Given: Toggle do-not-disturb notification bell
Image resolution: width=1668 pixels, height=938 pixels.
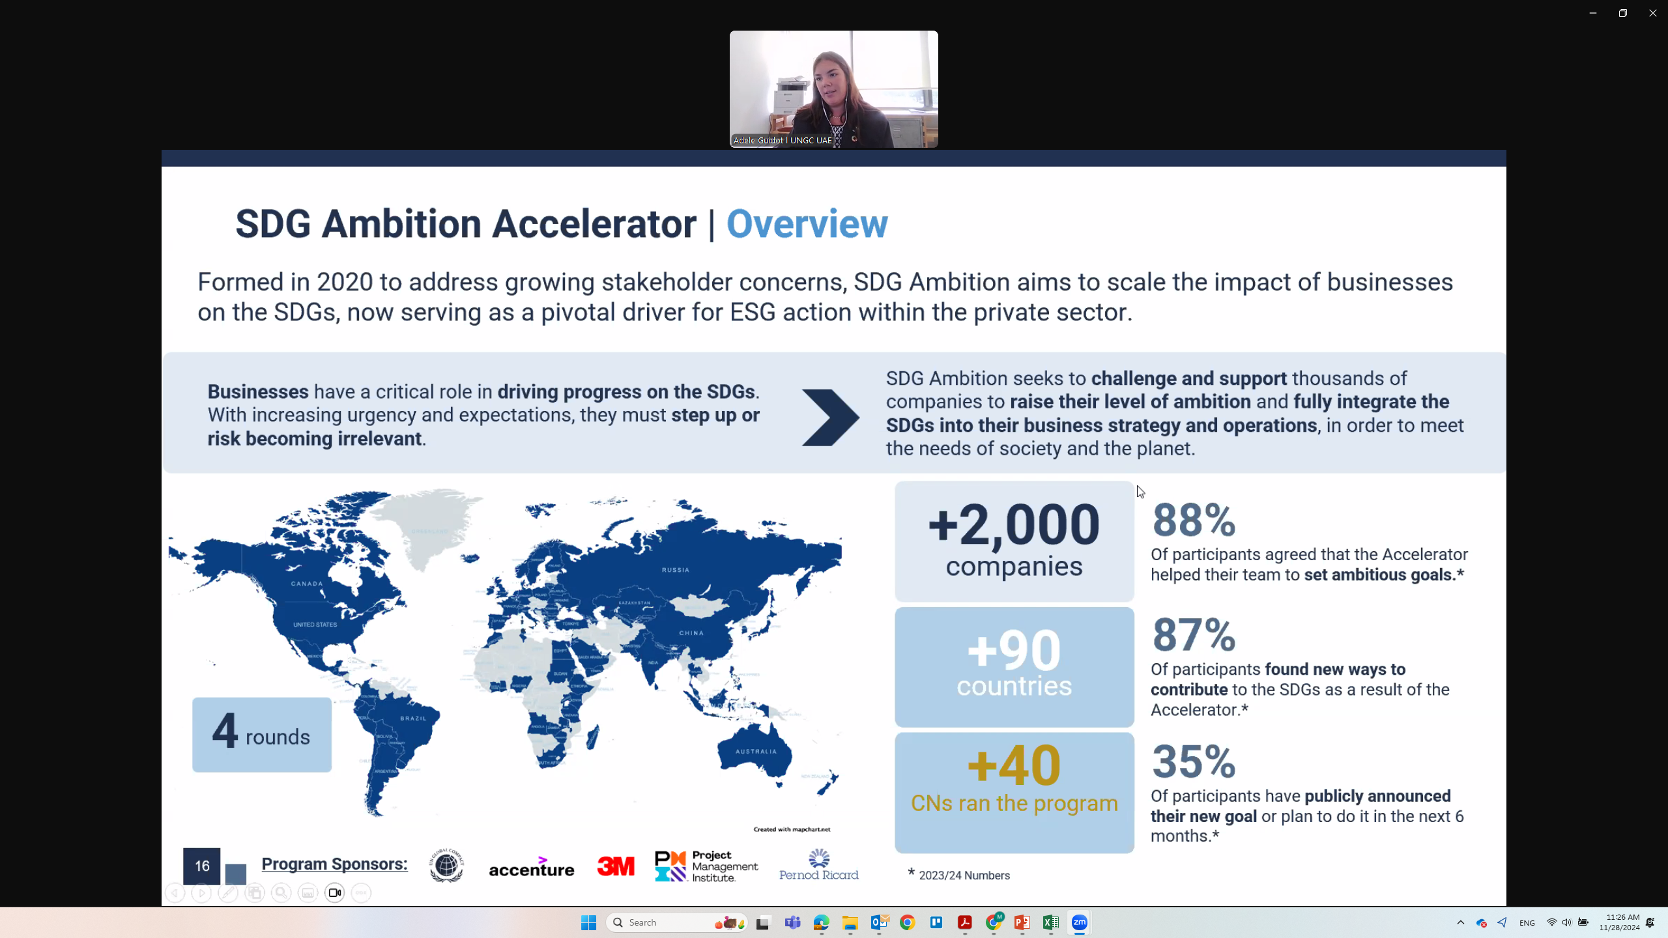Looking at the screenshot, I should tap(1650, 922).
